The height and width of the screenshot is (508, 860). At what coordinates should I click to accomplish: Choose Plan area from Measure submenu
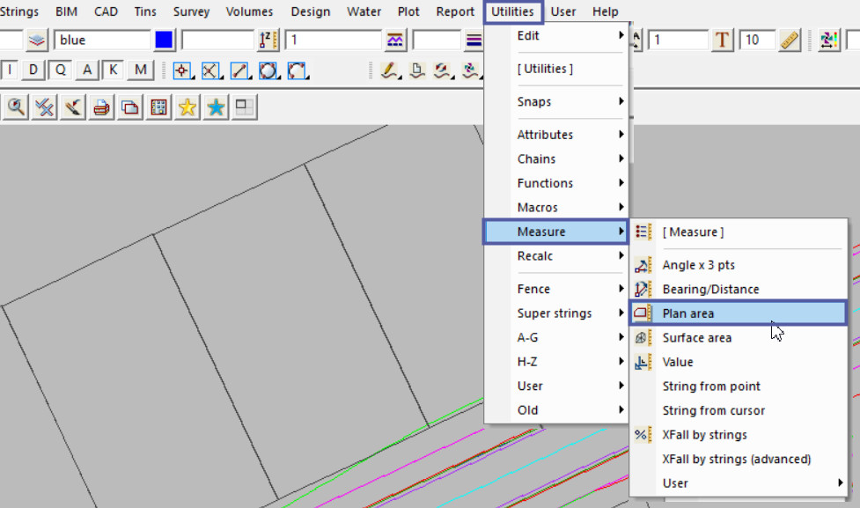[688, 313]
